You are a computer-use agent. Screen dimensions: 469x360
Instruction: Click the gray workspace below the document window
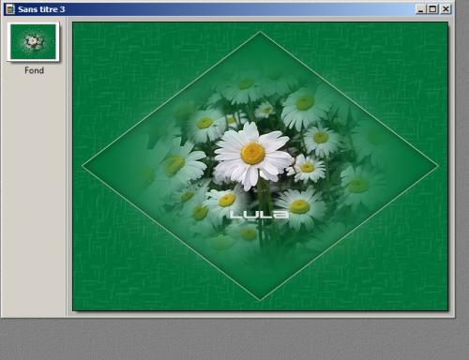coord(234,340)
